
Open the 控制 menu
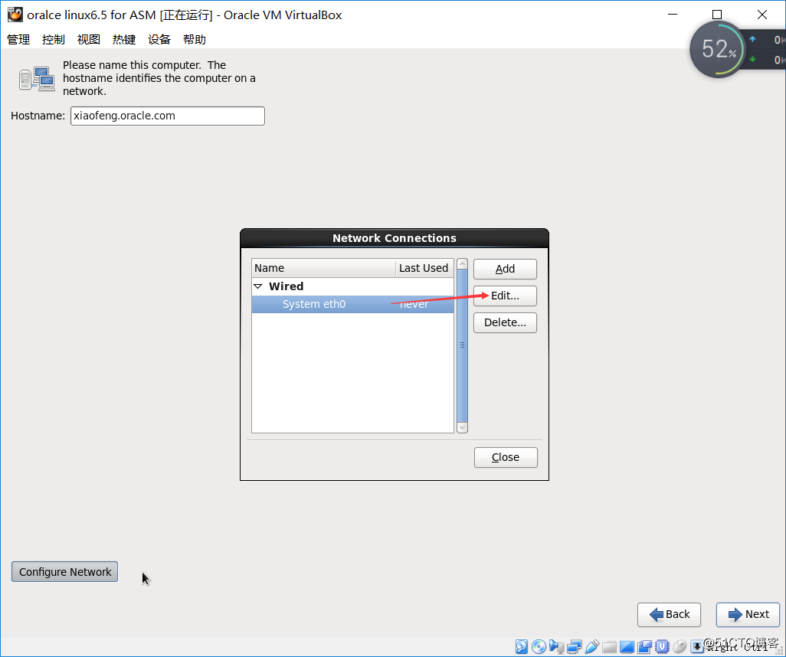pos(54,40)
